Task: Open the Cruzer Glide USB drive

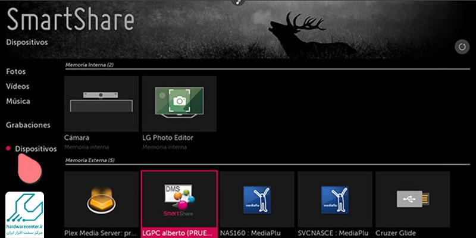Action: tap(412, 199)
